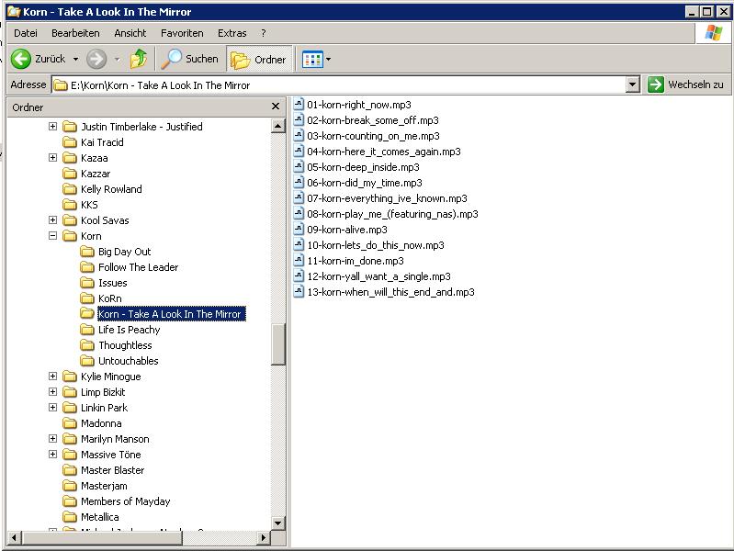Expand Justin Timberlake - Justified folder
Screen dimensions: 734x551
click(x=53, y=127)
